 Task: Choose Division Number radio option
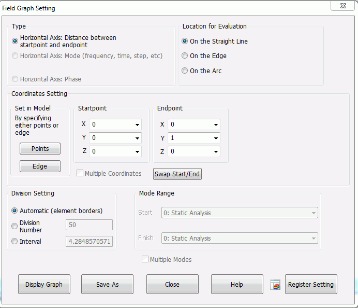pos(14,226)
